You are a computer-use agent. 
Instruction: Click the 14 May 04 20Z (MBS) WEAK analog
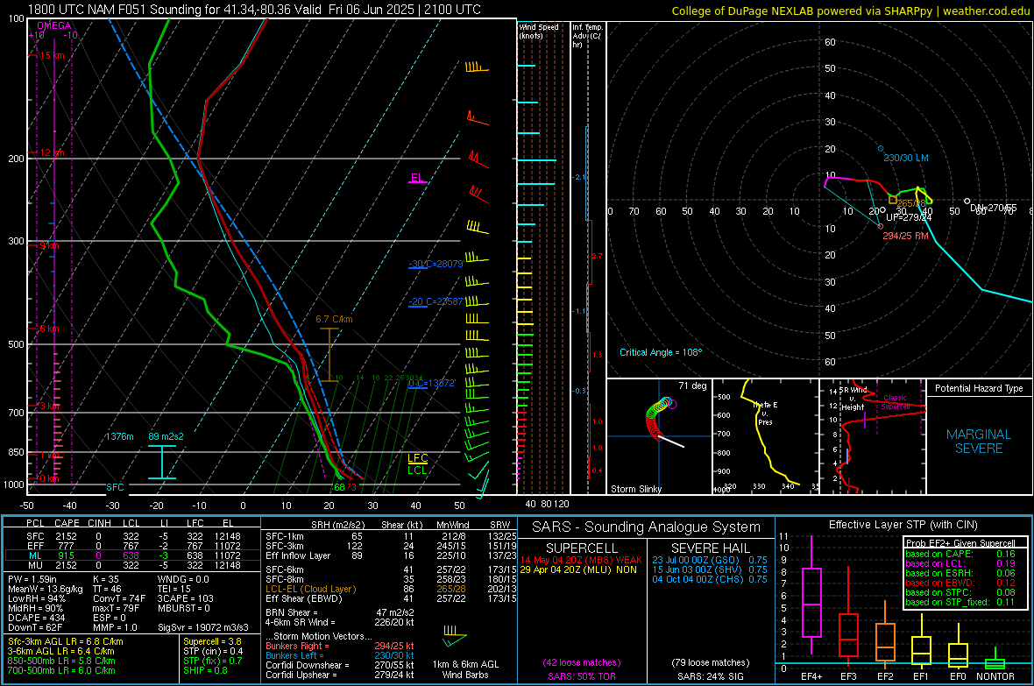click(x=581, y=560)
